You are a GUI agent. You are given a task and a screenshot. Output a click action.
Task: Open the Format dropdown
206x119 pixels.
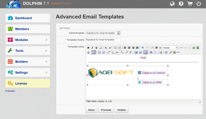point(170,48)
